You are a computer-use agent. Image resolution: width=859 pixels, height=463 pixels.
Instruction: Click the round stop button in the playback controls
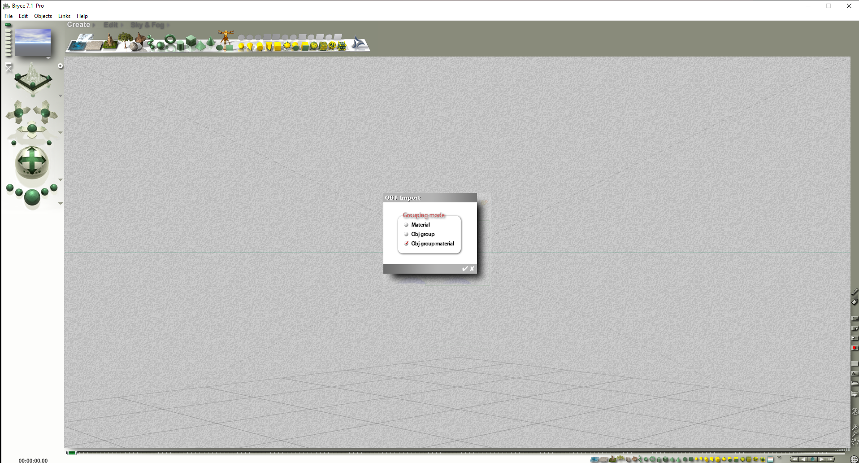[812, 459]
